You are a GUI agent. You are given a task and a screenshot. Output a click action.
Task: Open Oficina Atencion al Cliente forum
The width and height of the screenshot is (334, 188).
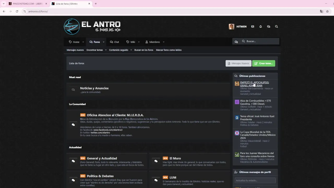115,115
